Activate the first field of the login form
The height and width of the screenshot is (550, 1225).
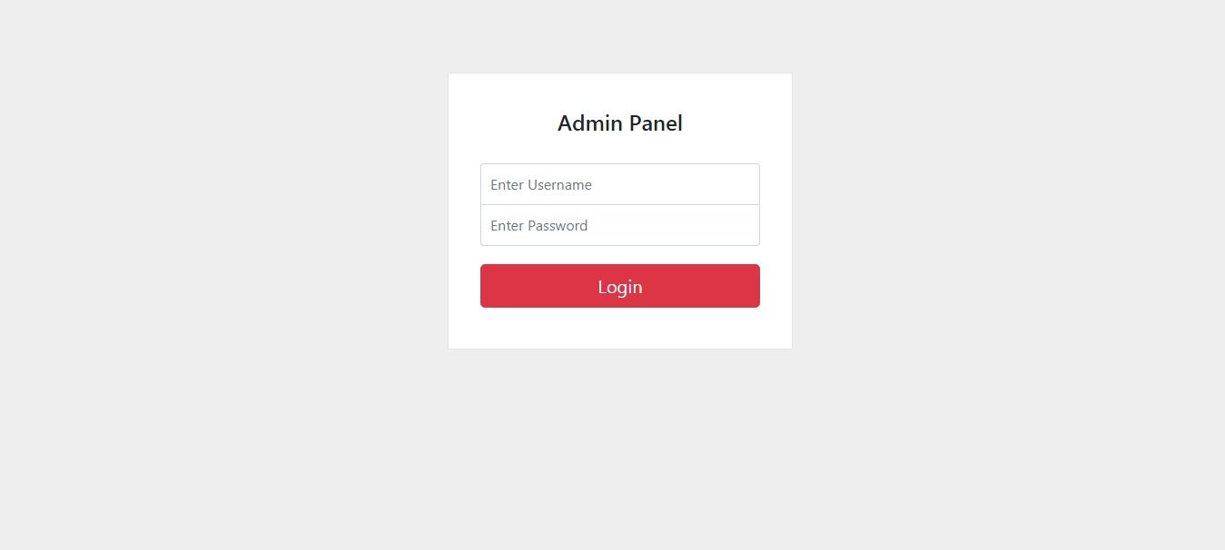coord(619,184)
